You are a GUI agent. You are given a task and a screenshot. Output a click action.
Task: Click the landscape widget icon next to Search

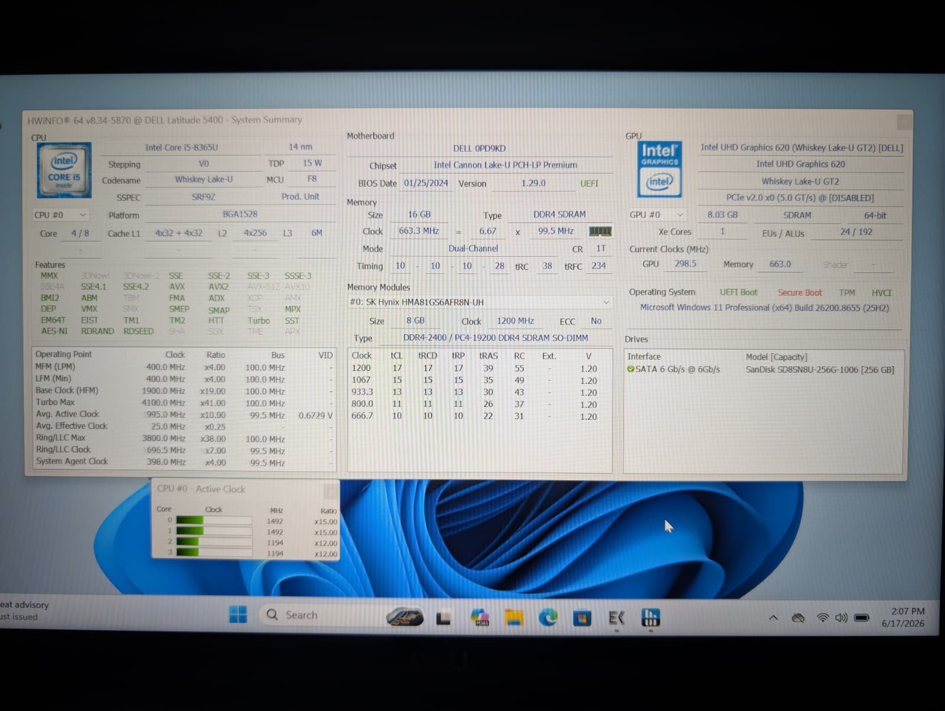(x=405, y=618)
